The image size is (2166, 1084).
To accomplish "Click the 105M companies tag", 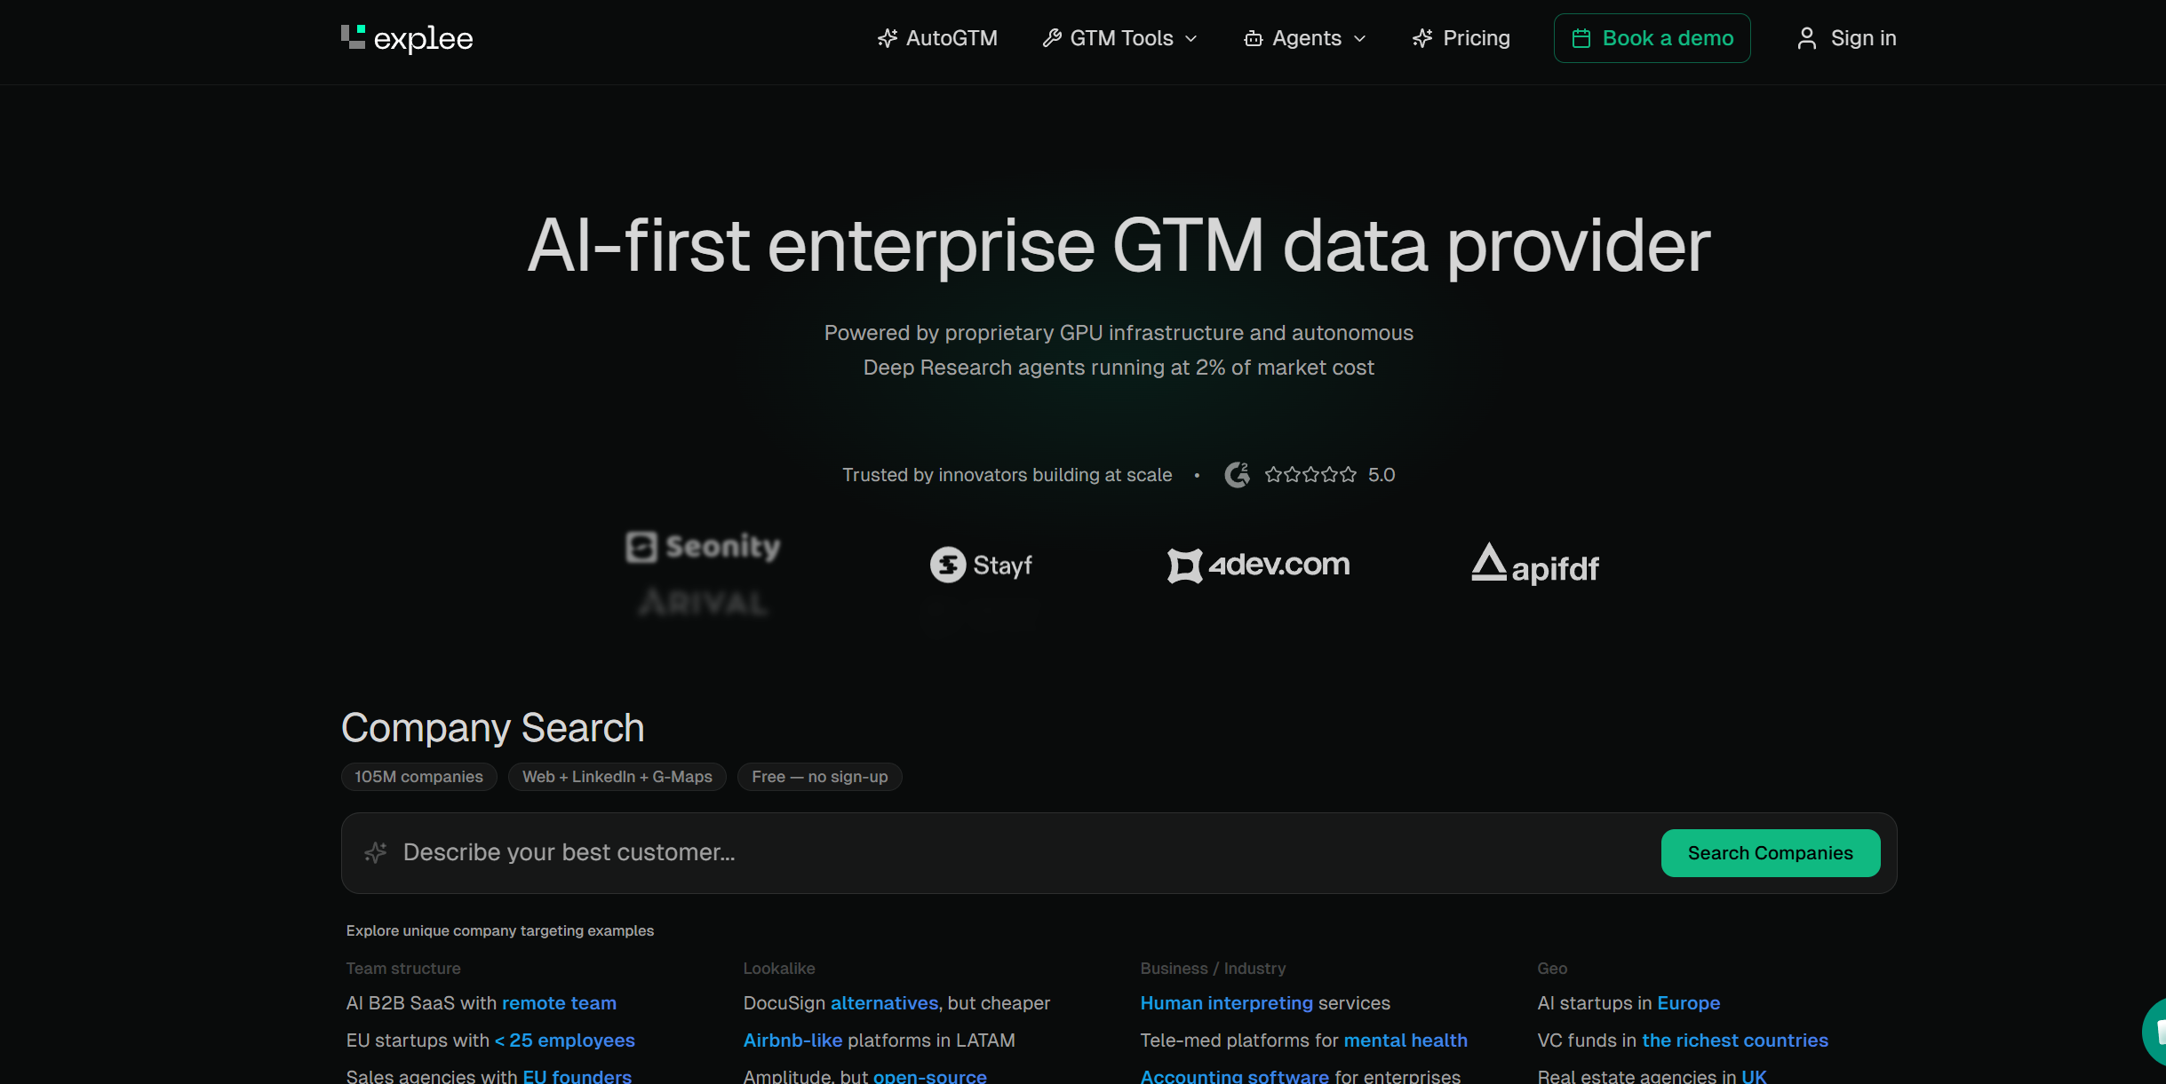I will click(418, 777).
